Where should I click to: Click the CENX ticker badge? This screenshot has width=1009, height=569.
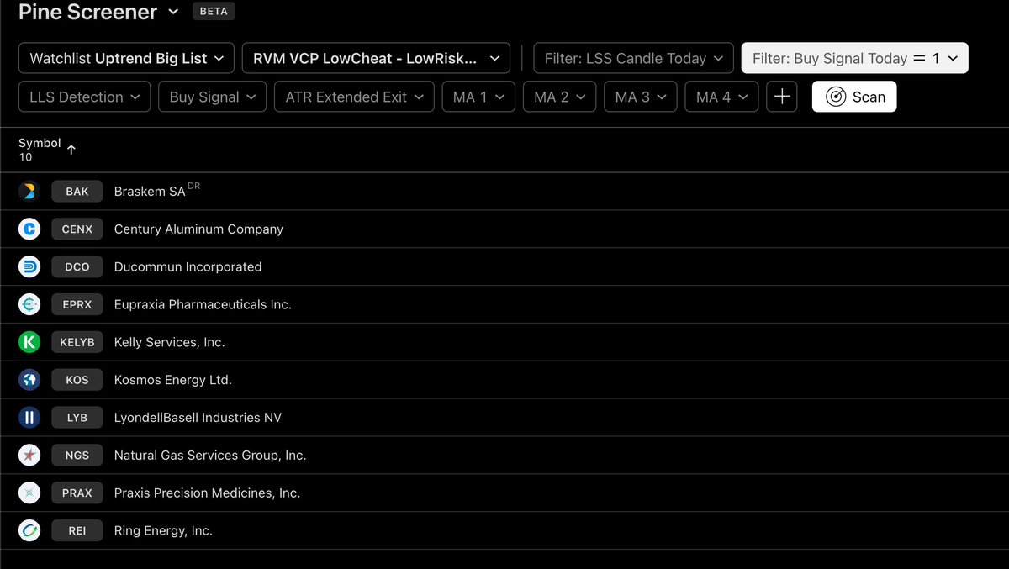pos(77,229)
